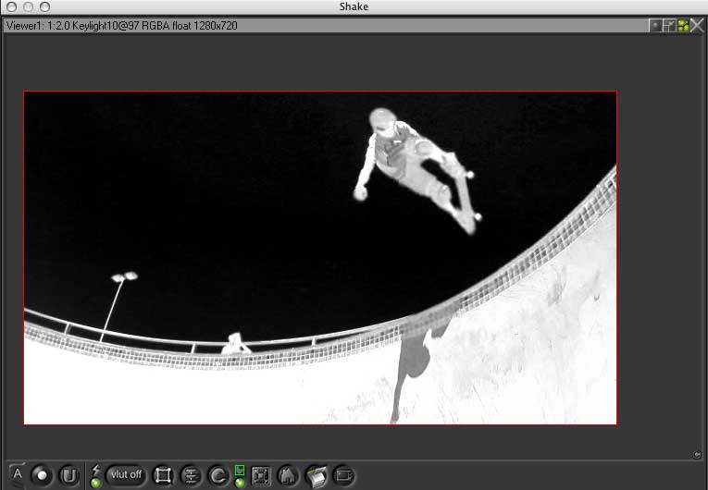Screen dimensions: 708x490
Task: Click the macOS window close button
Action: pyautogui.click(x=12, y=6)
